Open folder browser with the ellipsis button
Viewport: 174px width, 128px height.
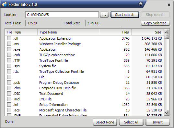(x=104, y=15)
